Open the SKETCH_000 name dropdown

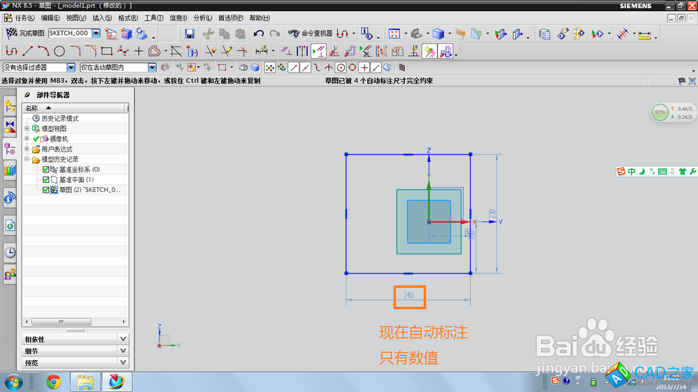coord(96,33)
